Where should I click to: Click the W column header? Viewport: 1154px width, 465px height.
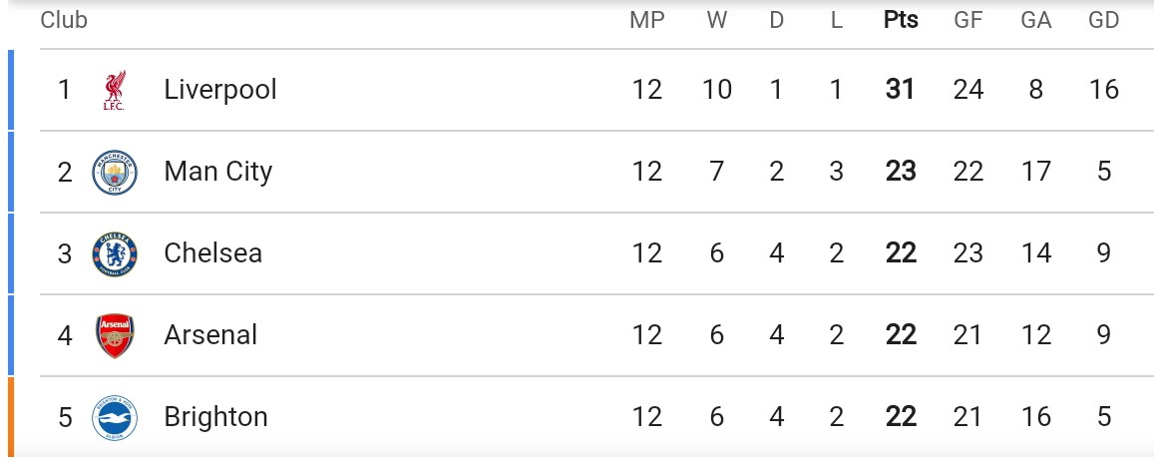[x=717, y=20]
